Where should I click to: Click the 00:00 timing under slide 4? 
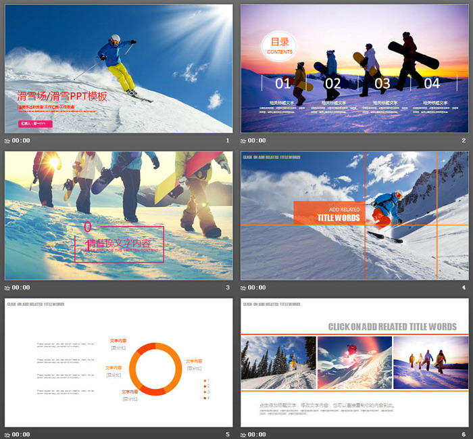pyautogui.click(x=257, y=288)
